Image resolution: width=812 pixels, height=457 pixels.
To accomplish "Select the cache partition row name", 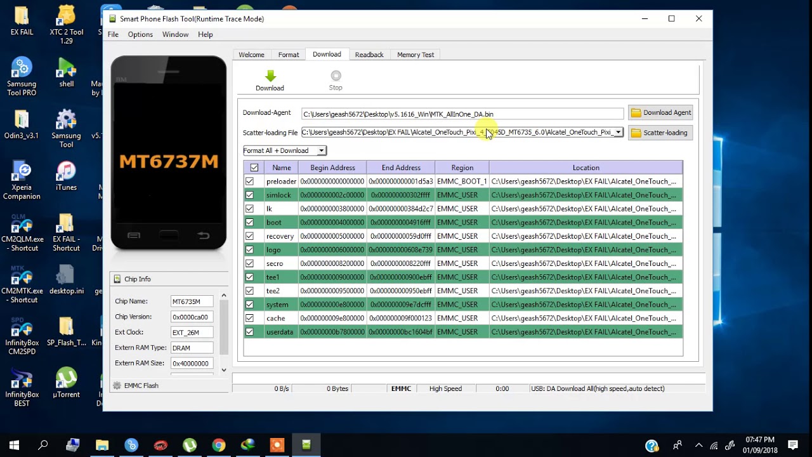I will click(276, 318).
